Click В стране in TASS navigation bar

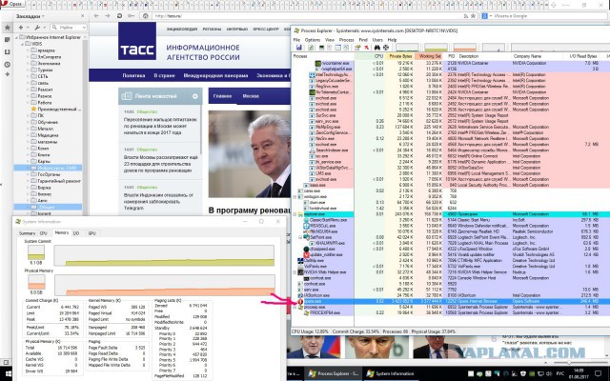point(164,76)
